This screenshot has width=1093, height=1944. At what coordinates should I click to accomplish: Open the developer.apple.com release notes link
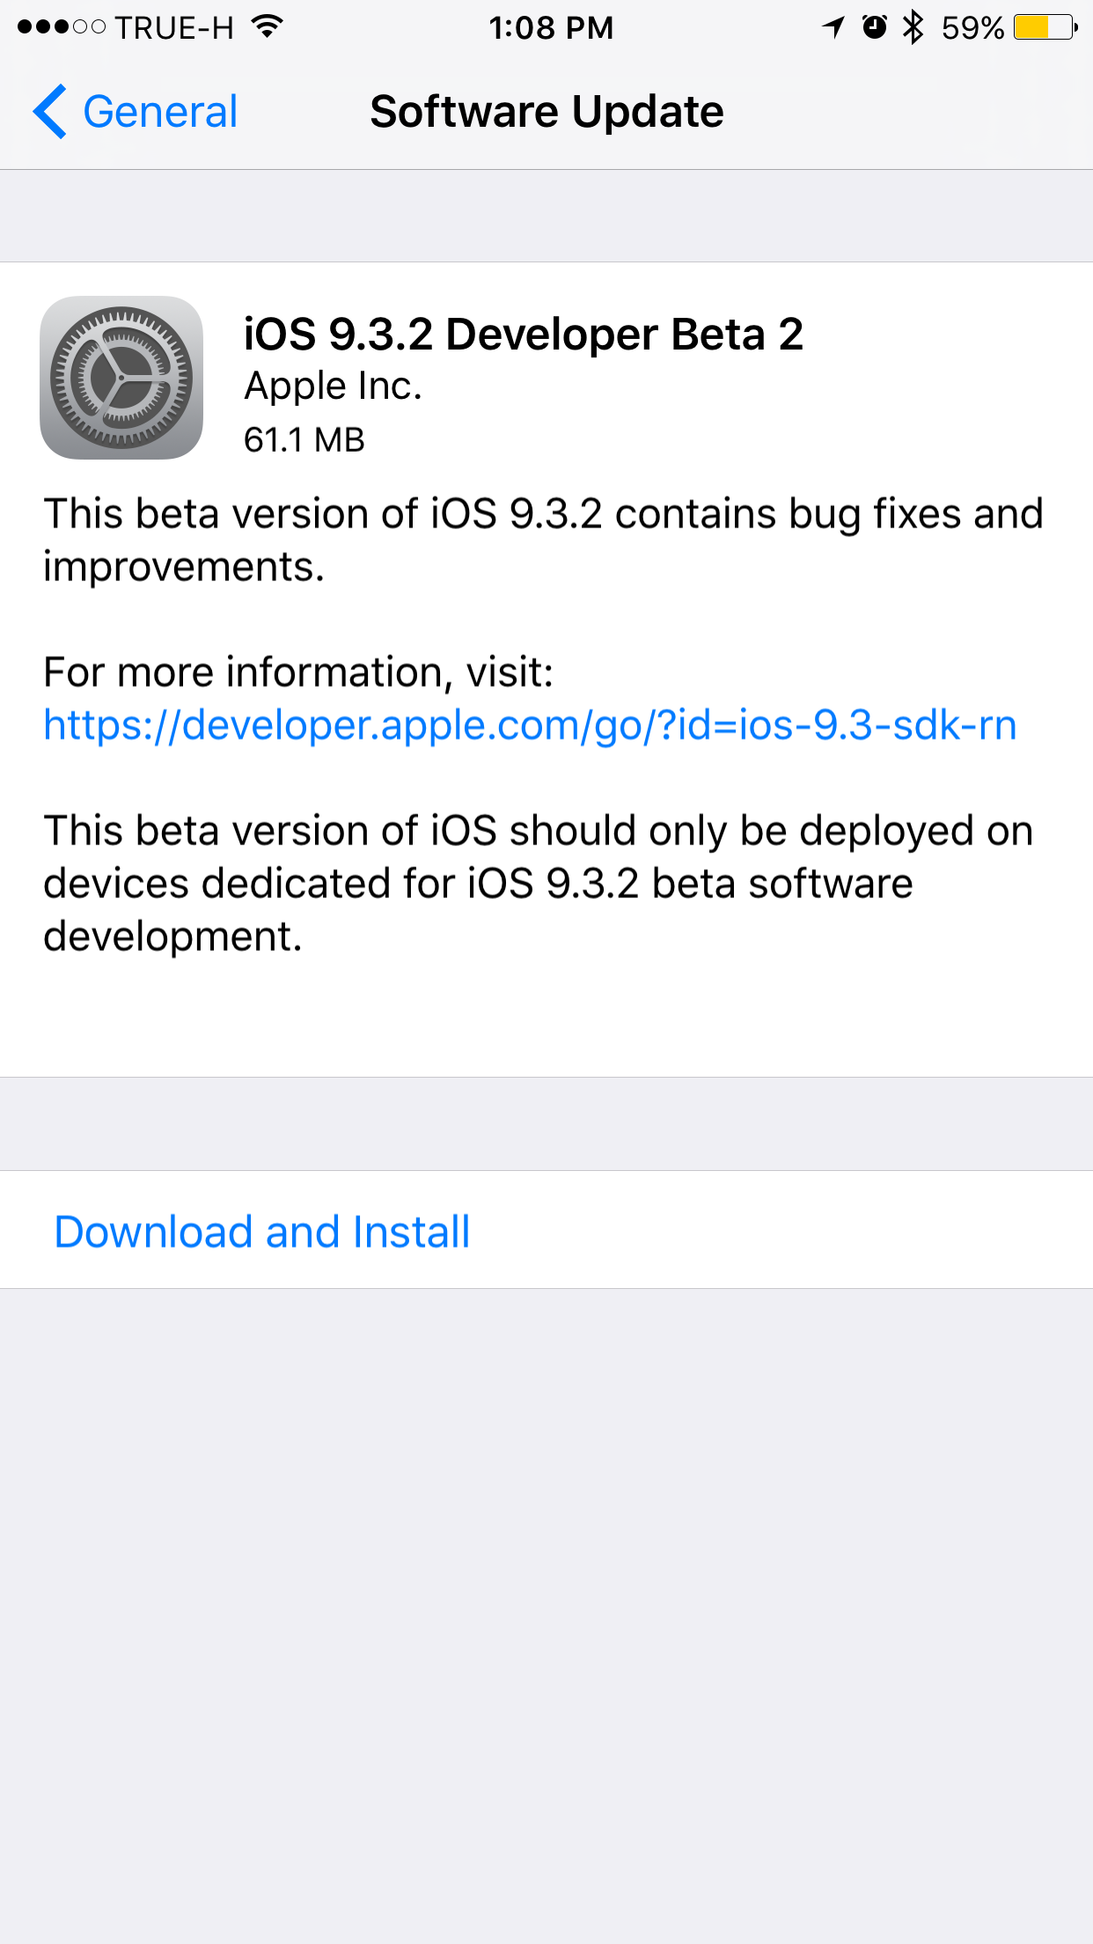point(530,725)
